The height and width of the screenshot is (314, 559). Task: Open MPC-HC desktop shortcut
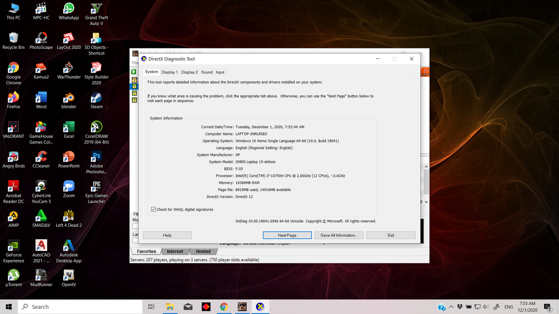tap(41, 12)
